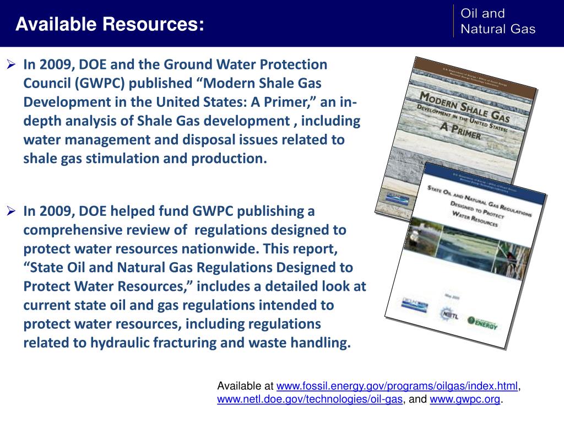
Task: Click the 'Available at' text
Action: click(245, 386)
